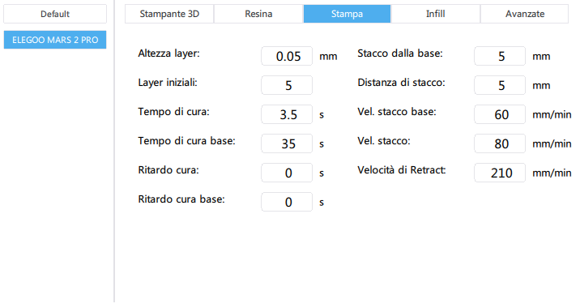
Task: Focus the Vel. stacco base field
Action: (500, 114)
